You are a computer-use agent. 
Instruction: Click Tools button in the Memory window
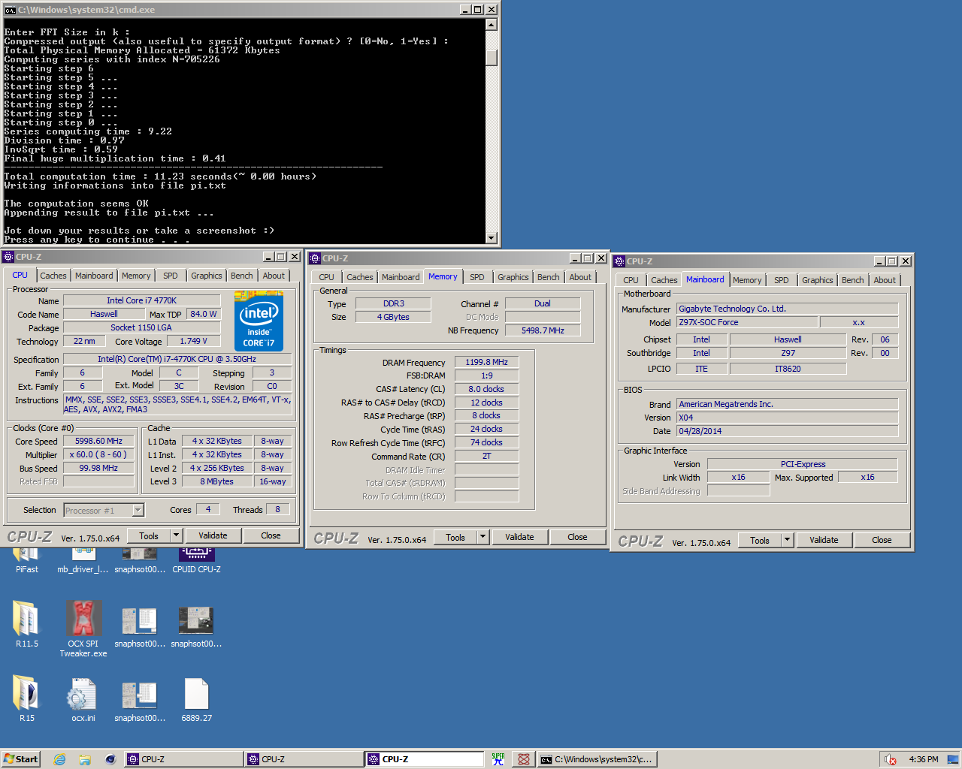(x=455, y=537)
